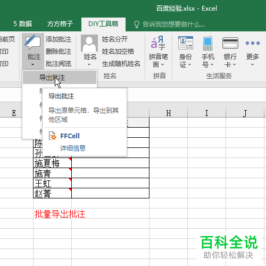266x266 pixels.
Task: Select the cell containing 施青
Action: (x=53, y=173)
